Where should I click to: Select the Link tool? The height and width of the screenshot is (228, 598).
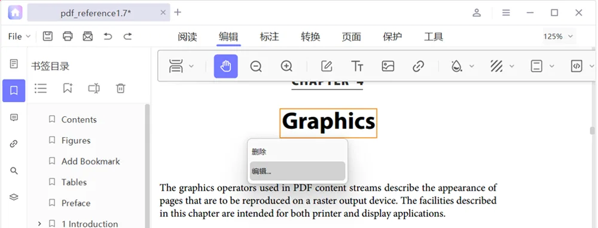pyautogui.click(x=419, y=66)
